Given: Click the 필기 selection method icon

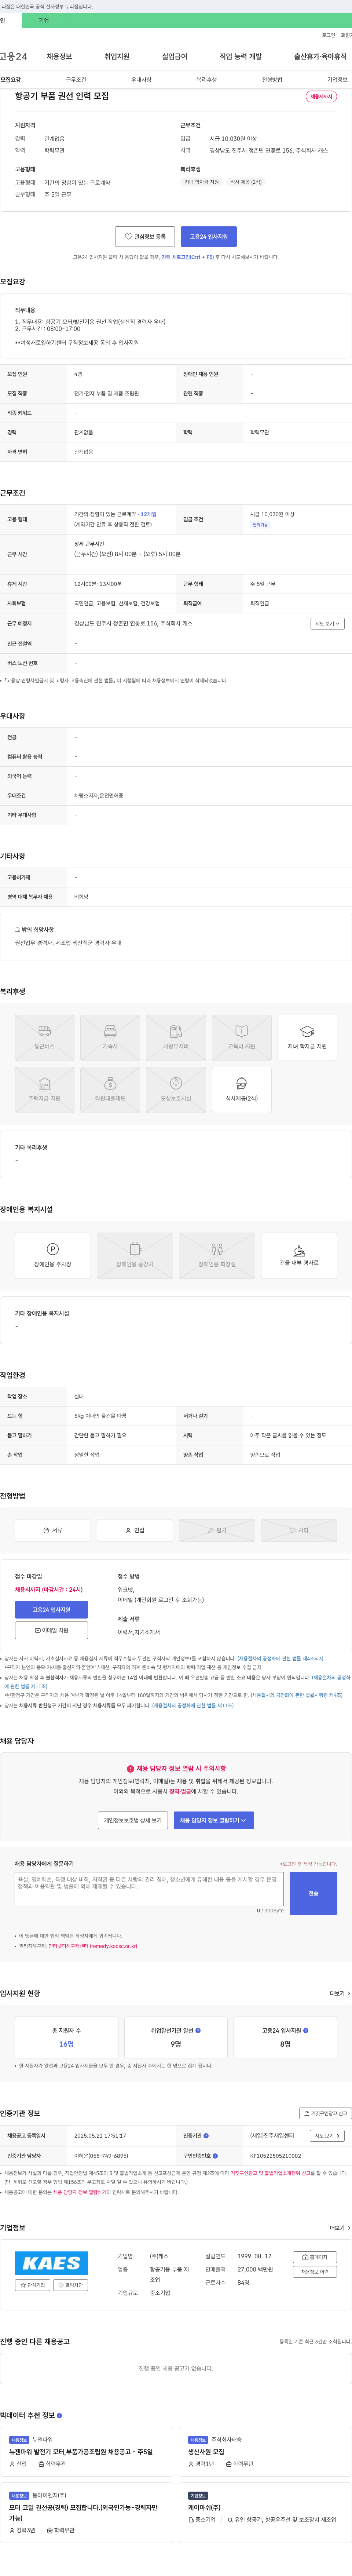Looking at the screenshot, I should click(x=217, y=1530).
